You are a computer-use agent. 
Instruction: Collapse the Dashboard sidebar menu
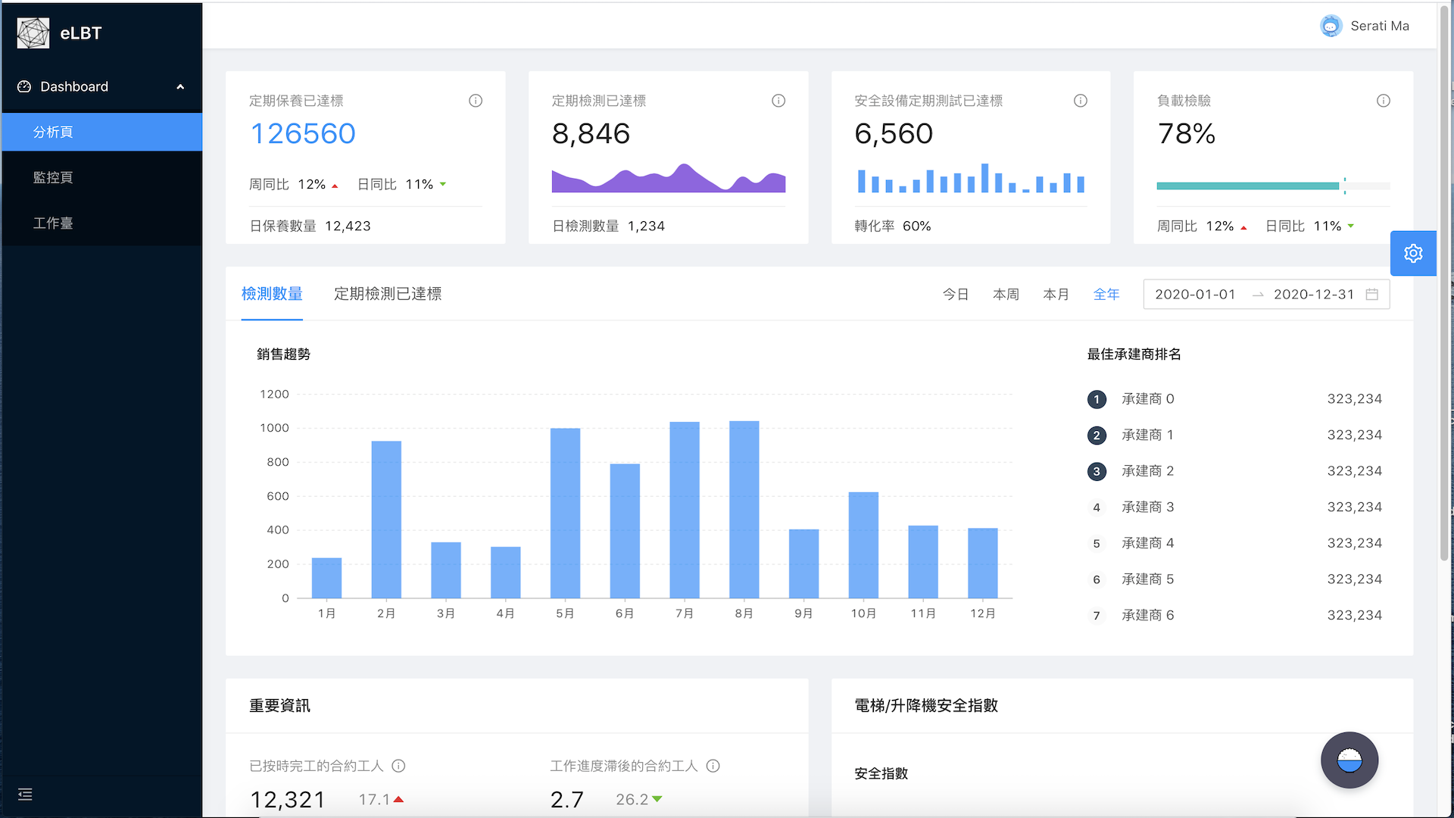180,87
